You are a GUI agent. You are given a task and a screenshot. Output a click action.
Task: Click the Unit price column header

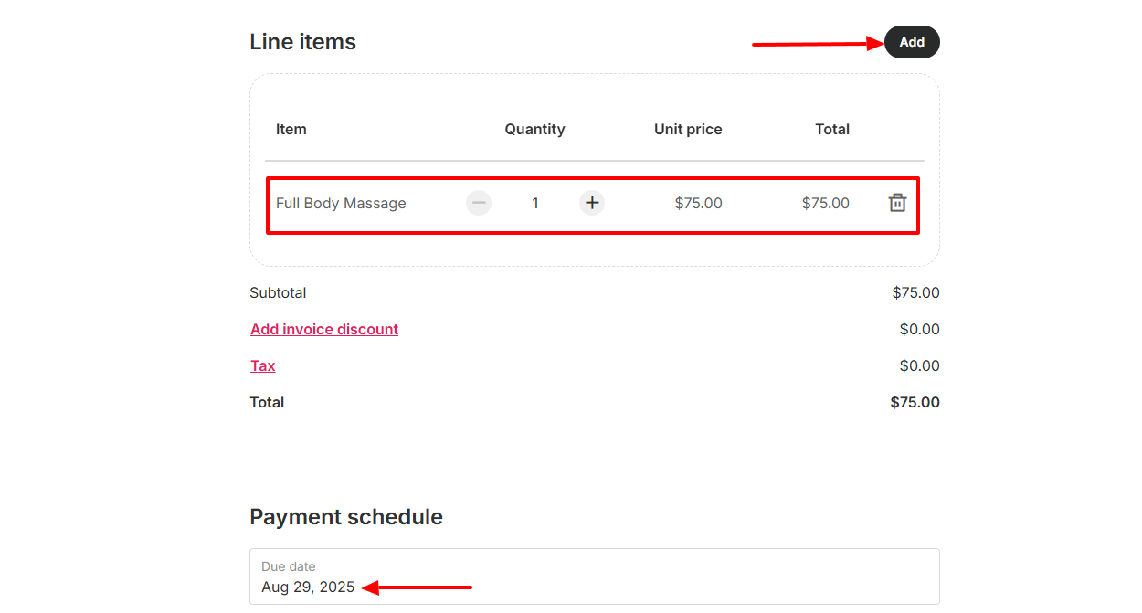[x=688, y=129]
